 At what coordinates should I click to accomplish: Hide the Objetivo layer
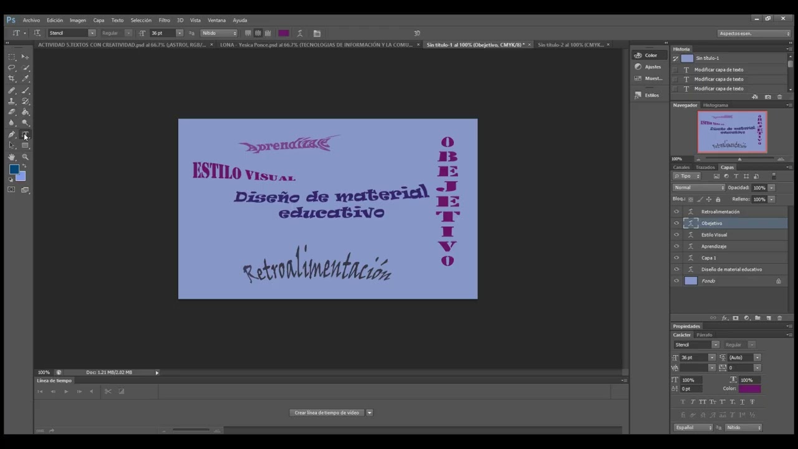click(x=676, y=223)
